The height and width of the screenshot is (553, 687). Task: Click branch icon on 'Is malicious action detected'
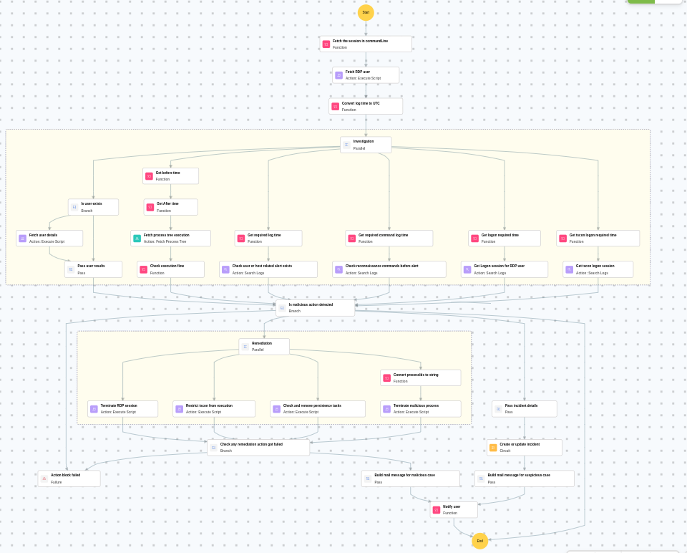tap(282, 308)
